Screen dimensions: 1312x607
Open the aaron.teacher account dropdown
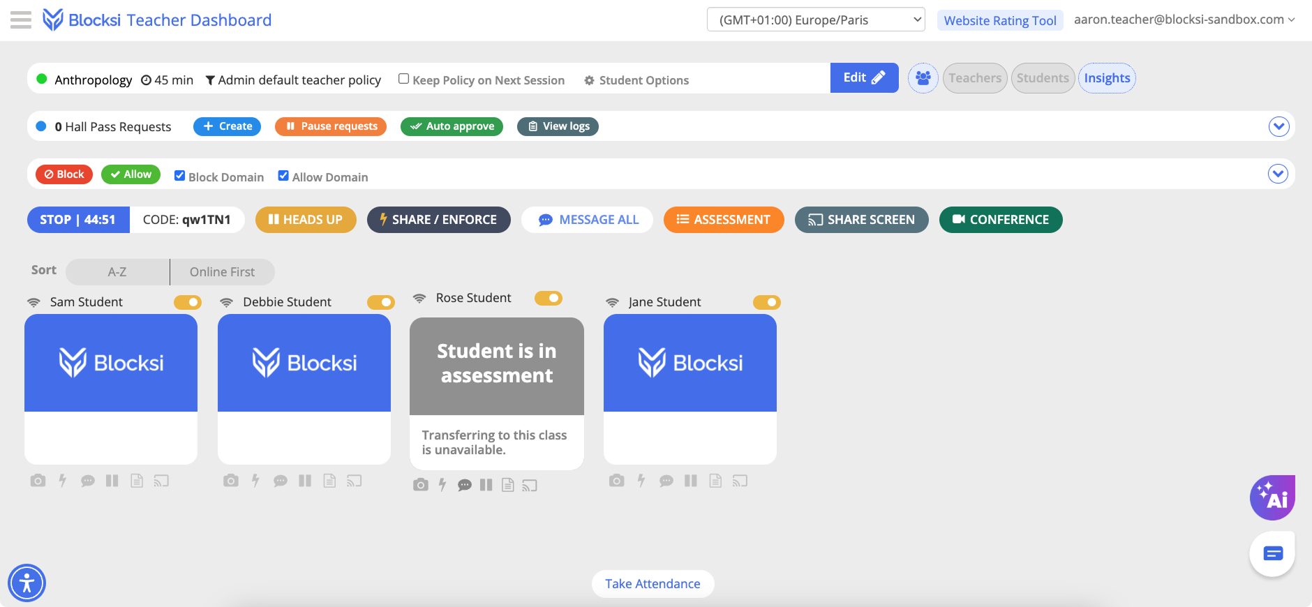click(1184, 20)
